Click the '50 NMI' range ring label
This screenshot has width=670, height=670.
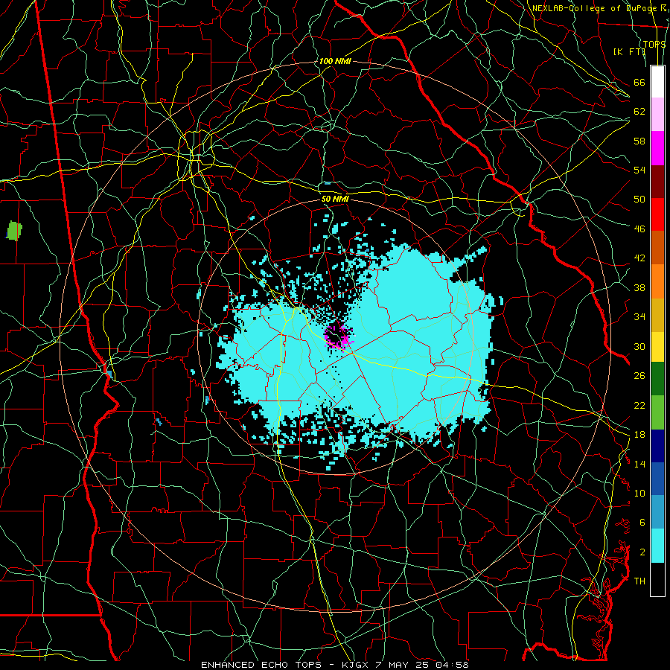coord(335,199)
